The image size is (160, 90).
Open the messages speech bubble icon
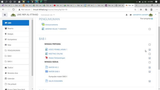pos(130,15)
